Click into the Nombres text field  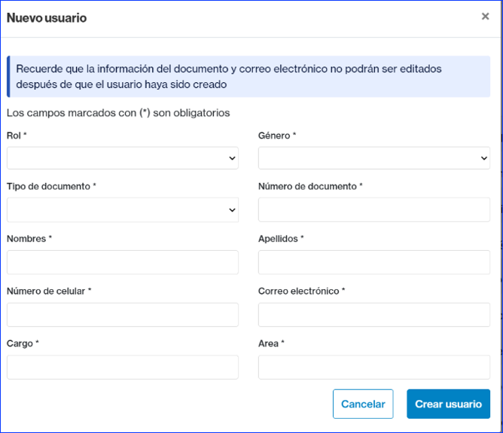[123, 262]
